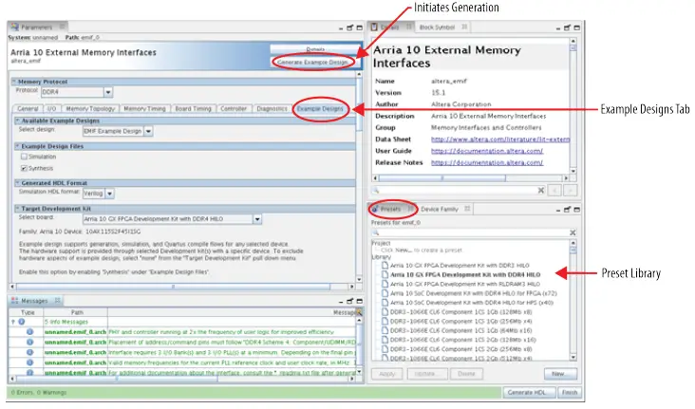Image resolution: width=695 pixels, height=409 pixels.
Task: Collapse the Generated HDL Format section
Action: pyautogui.click(x=17, y=183)
